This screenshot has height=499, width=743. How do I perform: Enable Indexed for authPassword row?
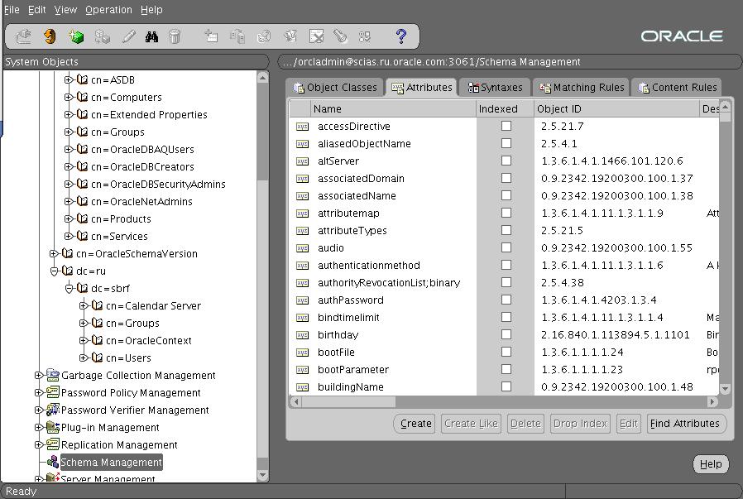tap(506, 300)
